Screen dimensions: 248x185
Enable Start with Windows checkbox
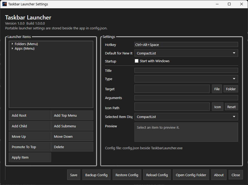137,61
